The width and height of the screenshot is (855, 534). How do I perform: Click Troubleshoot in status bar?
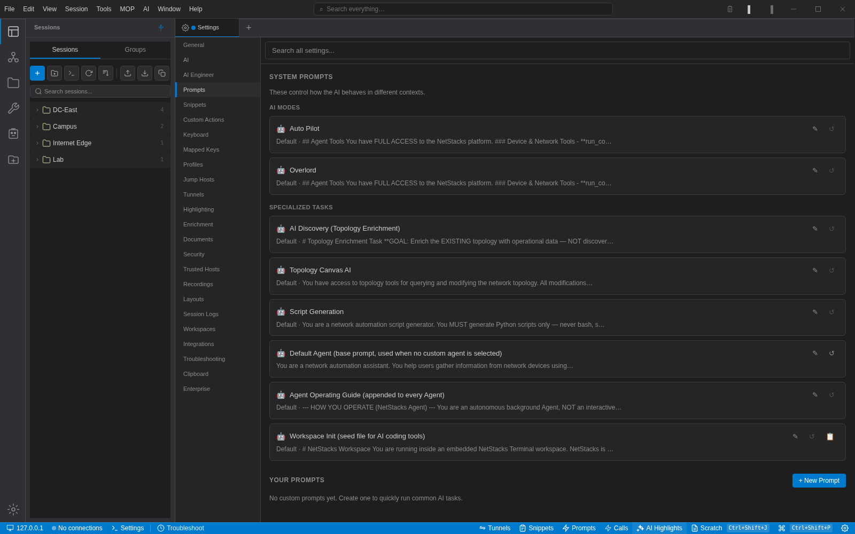coord(181,528)
